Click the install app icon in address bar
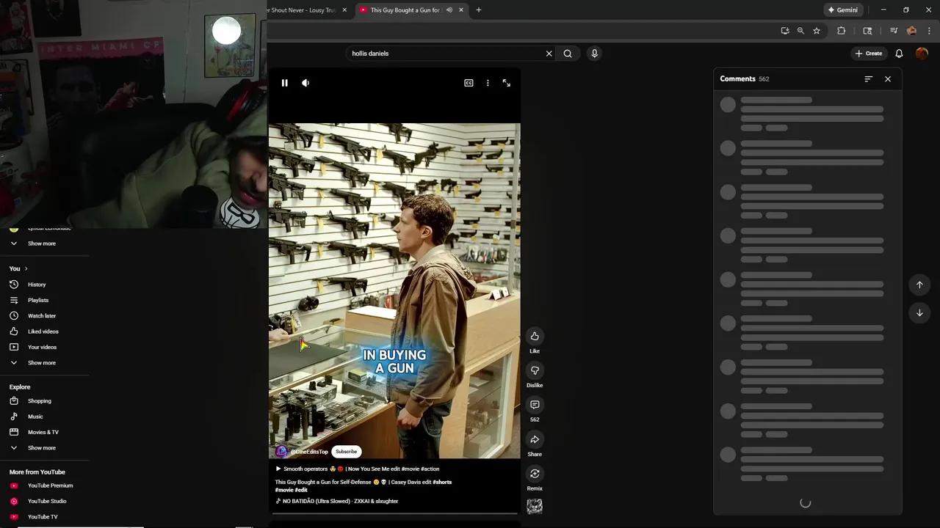This screenshot has height=528, width=940. [x=785, y=31]
